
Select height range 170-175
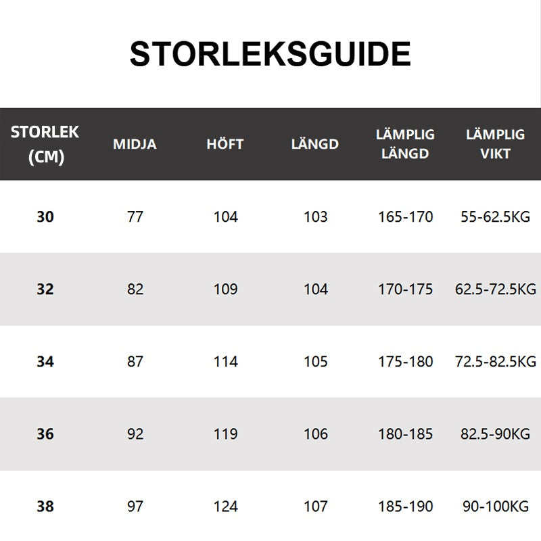click(x=405, y=289)
